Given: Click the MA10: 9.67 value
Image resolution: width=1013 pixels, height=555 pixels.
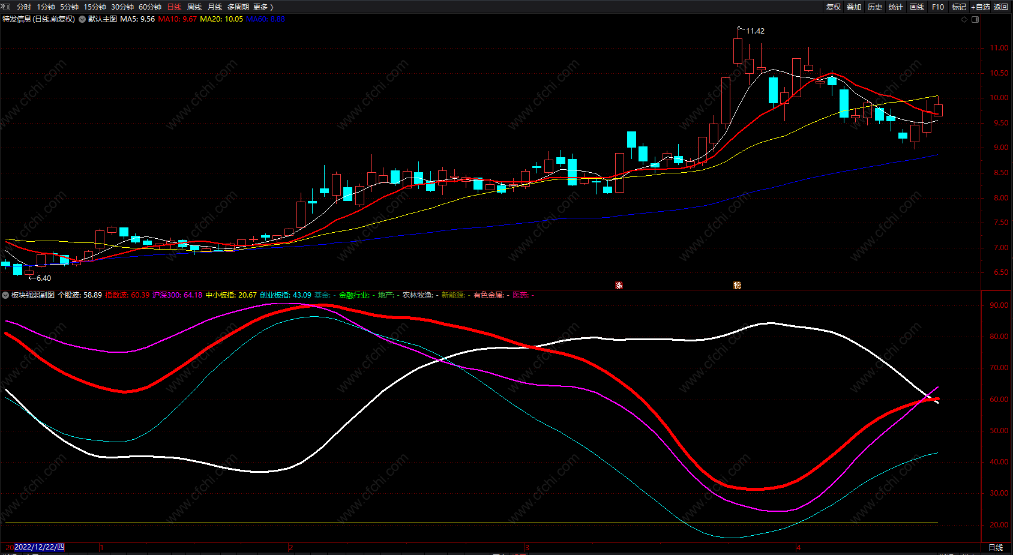Looking at the screenshot, I should point(178,19).
